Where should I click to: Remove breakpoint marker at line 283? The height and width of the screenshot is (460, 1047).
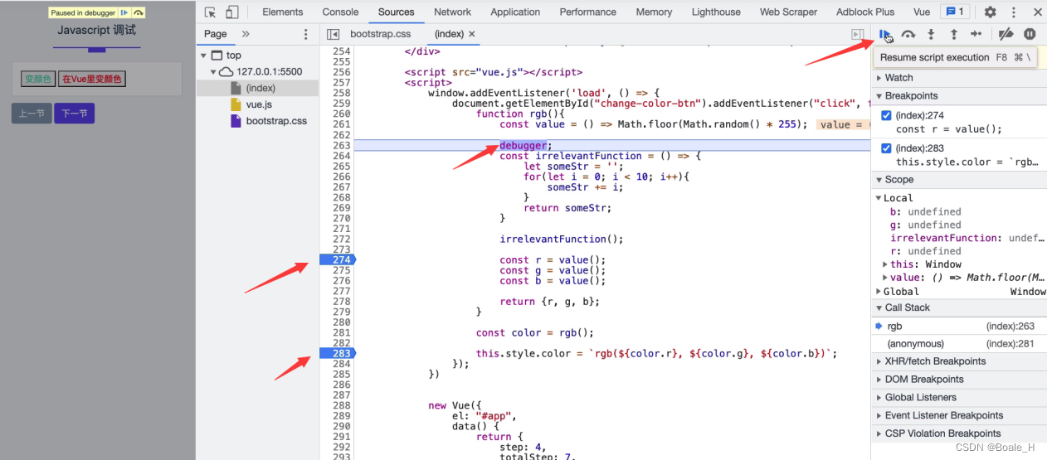tap(338, 354)
